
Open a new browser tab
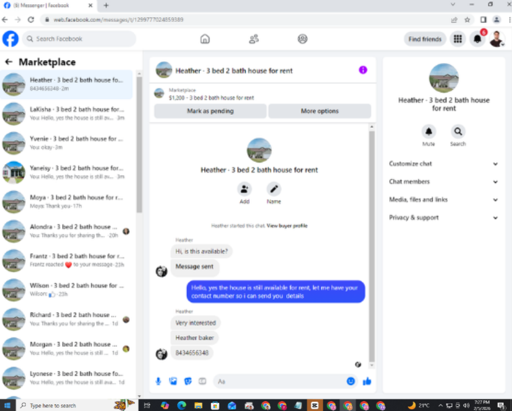coord(106,5)
